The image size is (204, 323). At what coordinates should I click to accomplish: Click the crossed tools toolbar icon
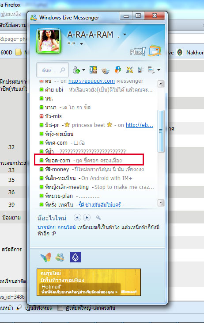[129, 70]
